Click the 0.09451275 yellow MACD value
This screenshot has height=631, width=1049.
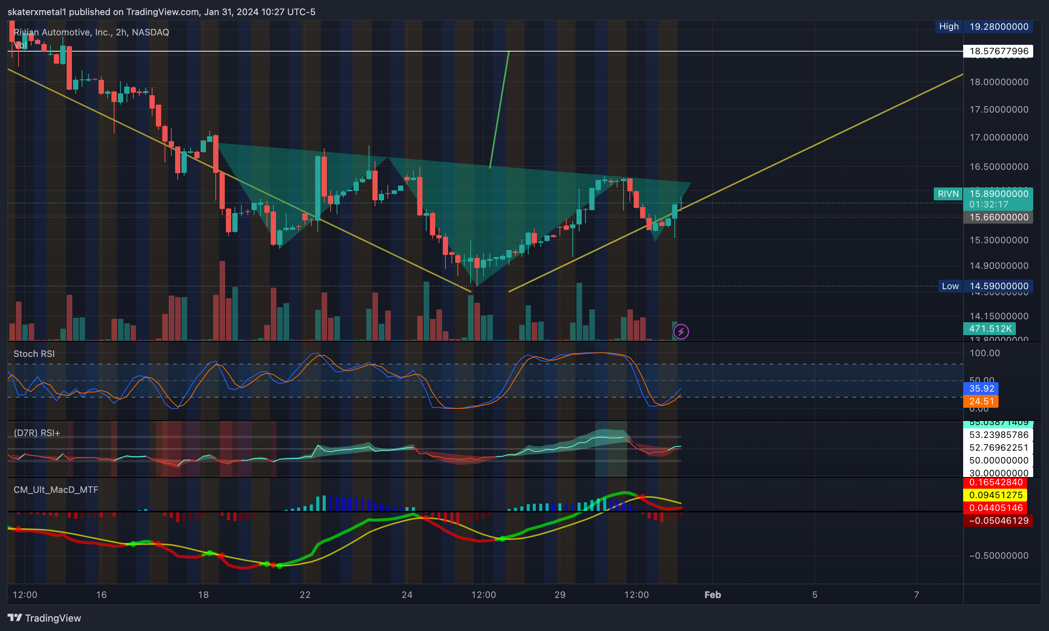point(996,495)
